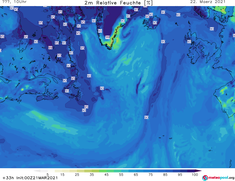Click the southernmost '90' label in mid-Atlantic

pos(147,117)
